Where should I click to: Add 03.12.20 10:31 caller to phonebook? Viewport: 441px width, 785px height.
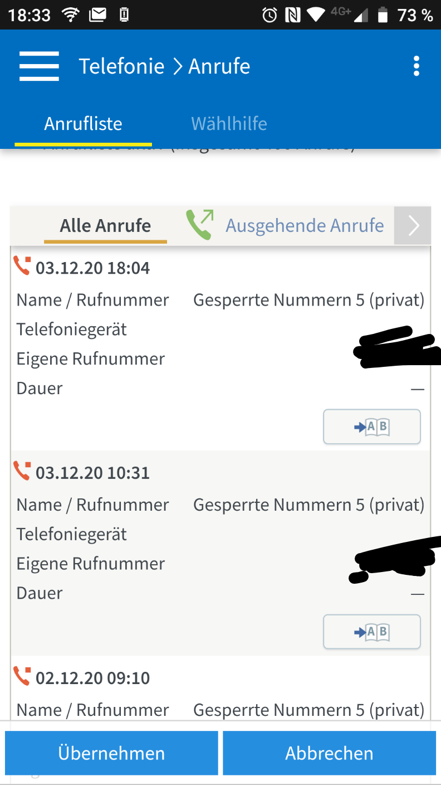tap(371, 632)
